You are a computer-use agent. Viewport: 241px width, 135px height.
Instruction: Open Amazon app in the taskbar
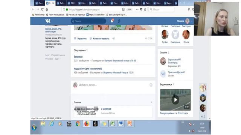(95, 124)
